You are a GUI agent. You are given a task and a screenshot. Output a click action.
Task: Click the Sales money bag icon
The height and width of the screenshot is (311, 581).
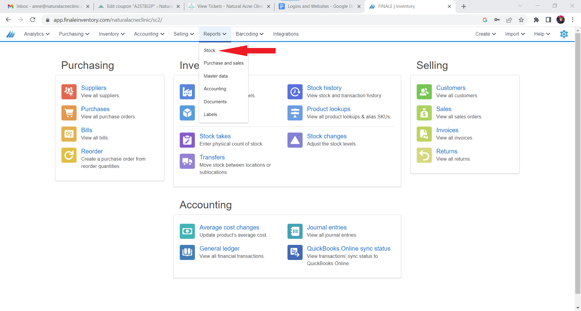pyautogui.click(x=424, y=113)
